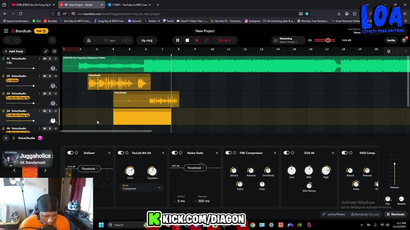
Task: Mute track 01 Voice/Audio
Action: coord(45,58)
